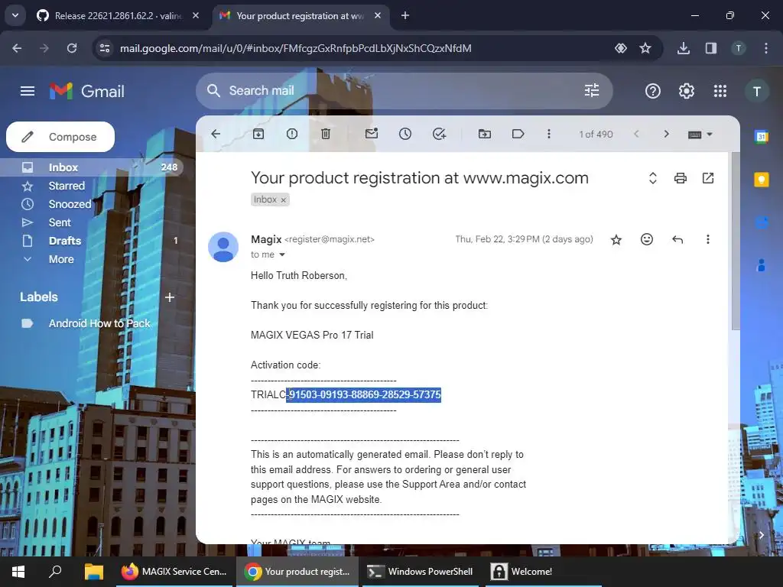Click the email scrollbar
This screenshot has width=783, height=587.
[736, 242]
